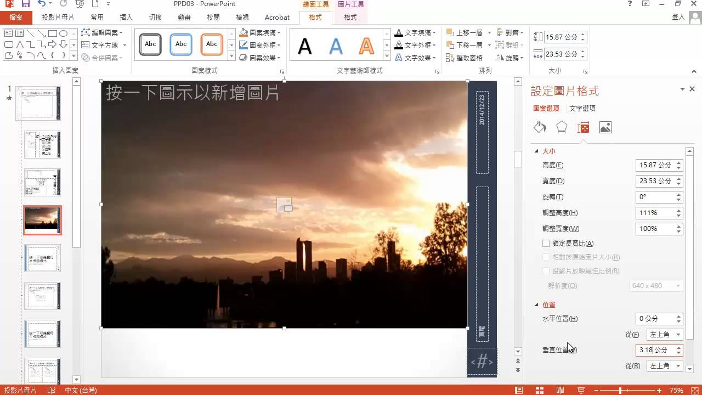Click 登入 sign in link
Screen dimensions: 702x395
pos(678,17)
